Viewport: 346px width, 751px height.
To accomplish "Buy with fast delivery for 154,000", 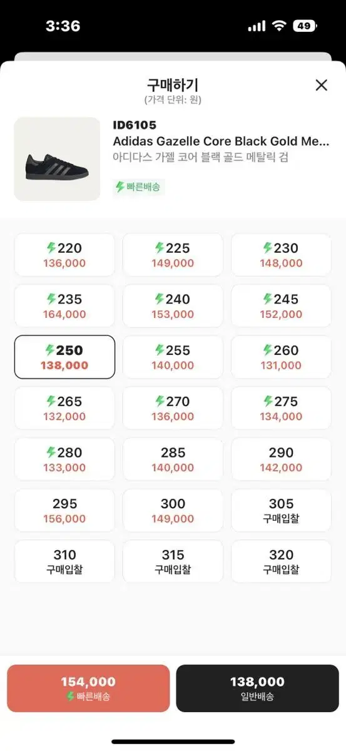I will tap(88, 688).
